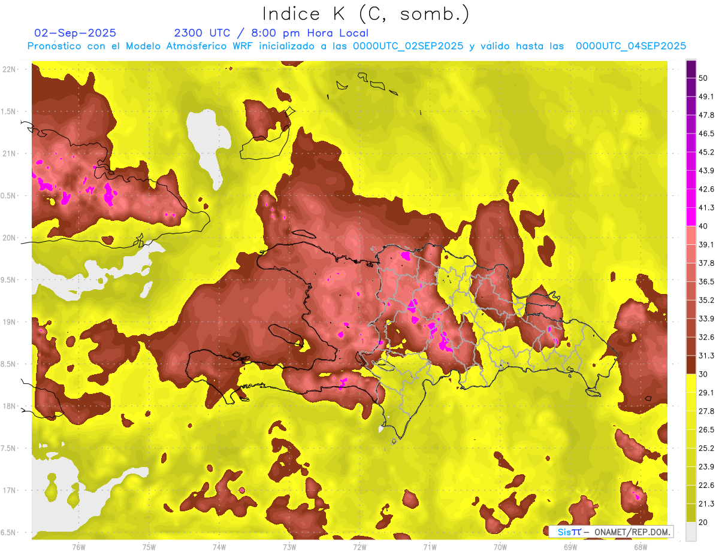Pick the gray legend swatch below 20

691,532
